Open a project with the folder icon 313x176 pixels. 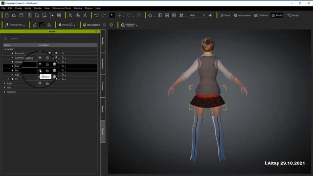click(14, 15)
